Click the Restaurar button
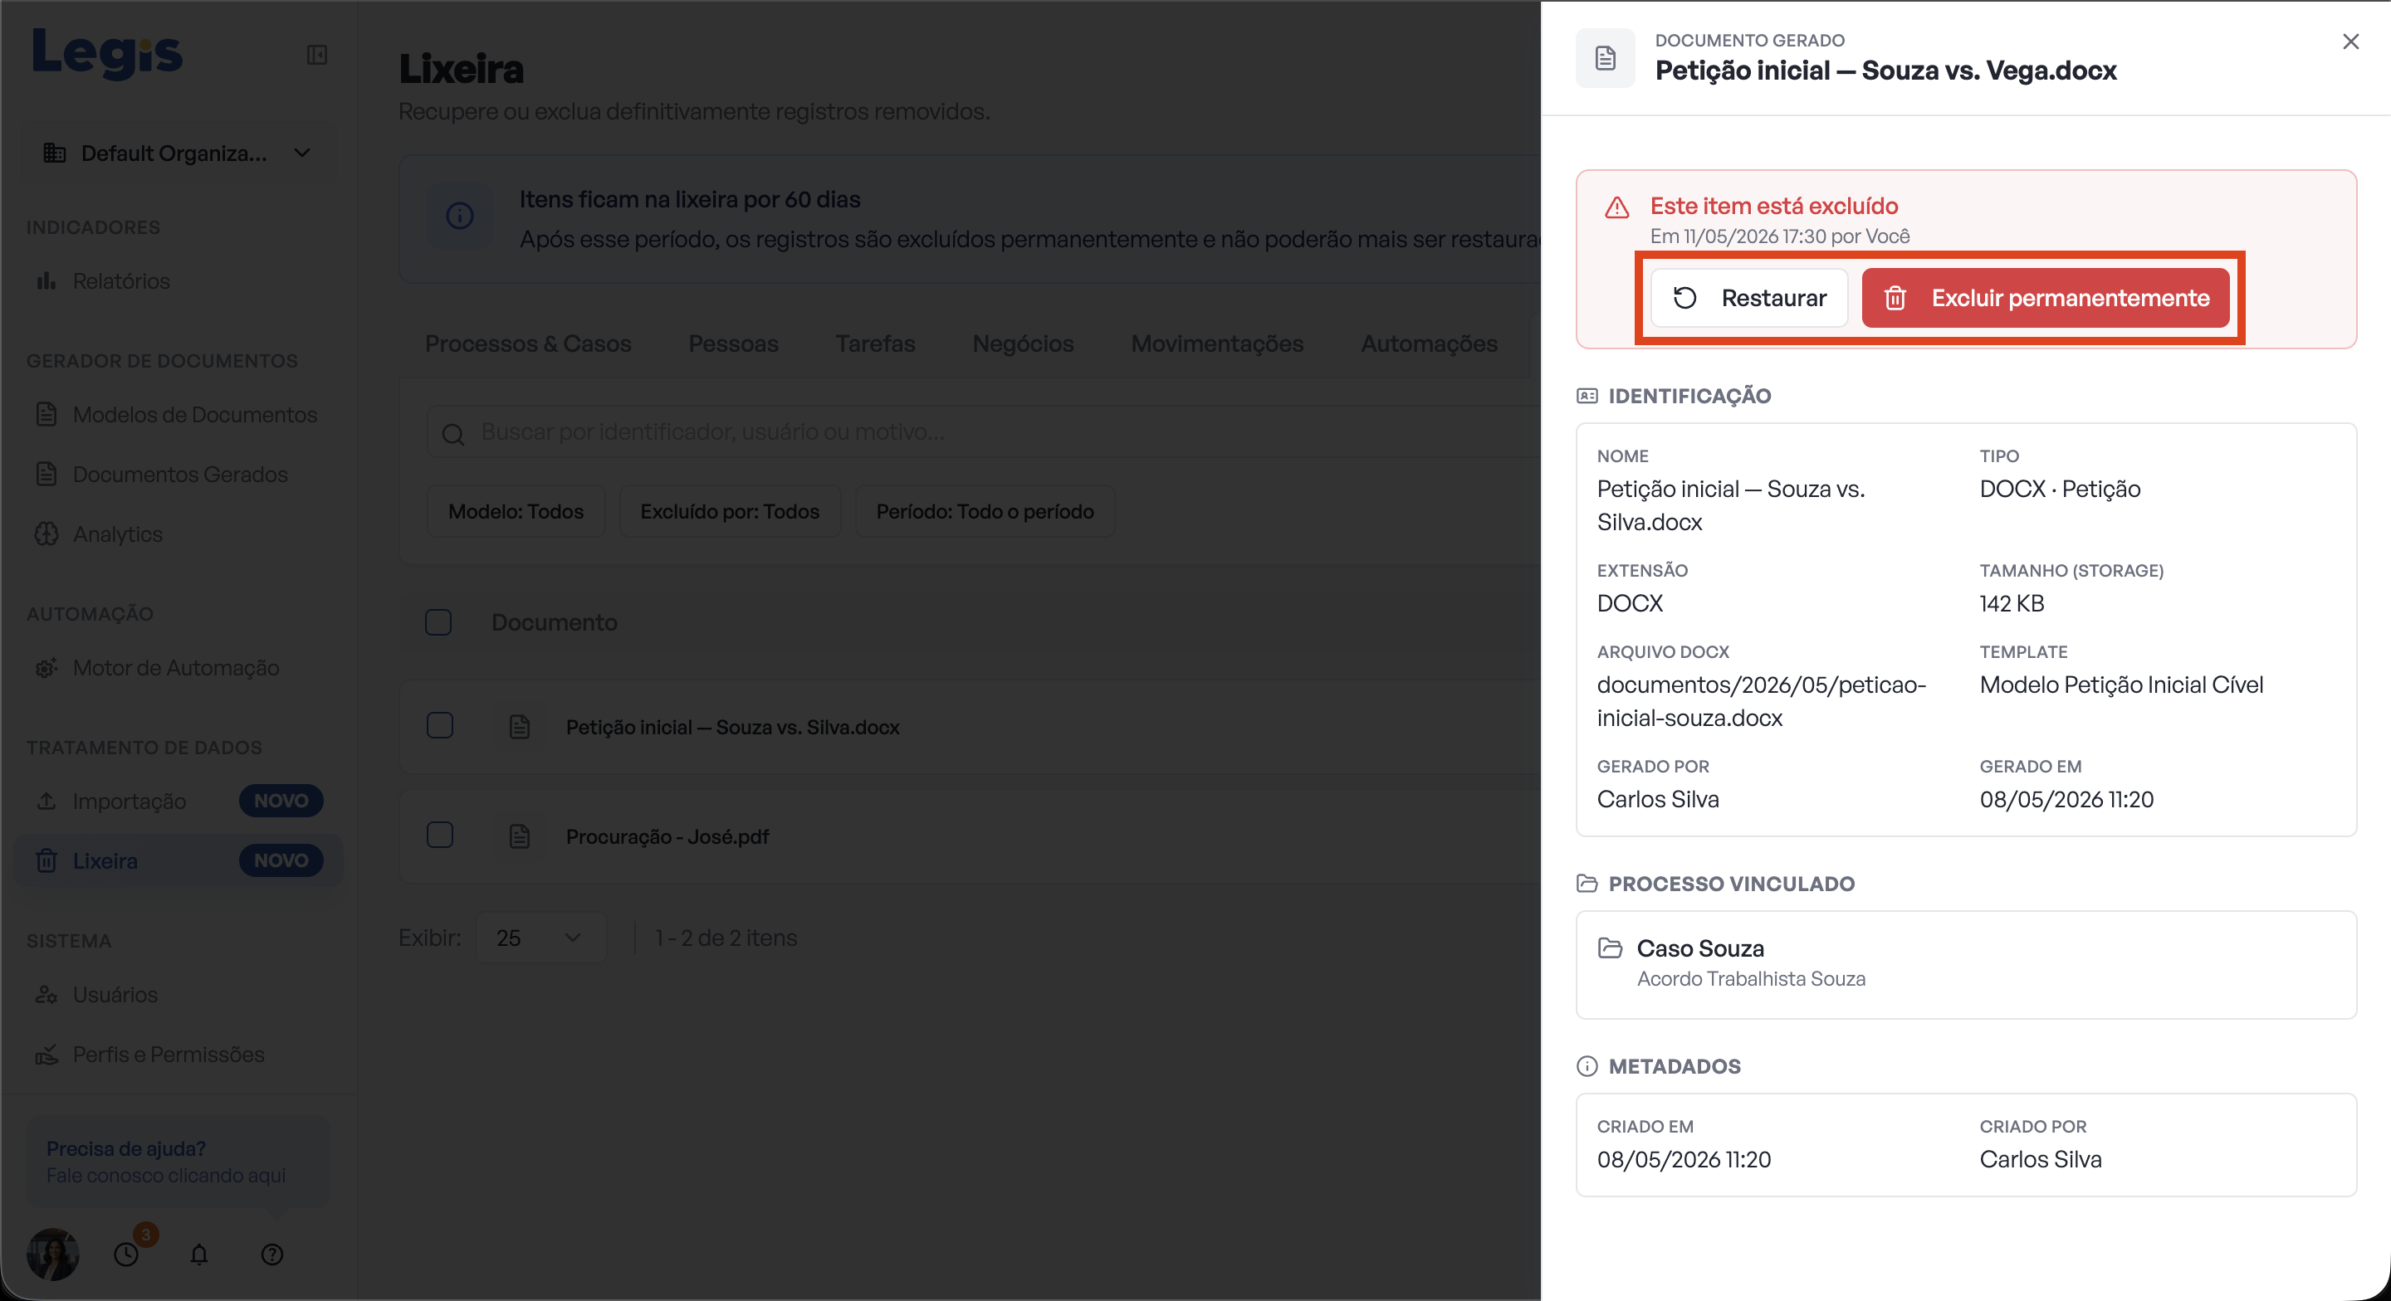The height and width of the screenshot is (1301, 2391). 1749,298
